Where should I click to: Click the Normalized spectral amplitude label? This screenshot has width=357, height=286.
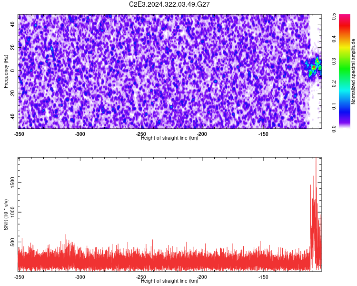[353, 71]
